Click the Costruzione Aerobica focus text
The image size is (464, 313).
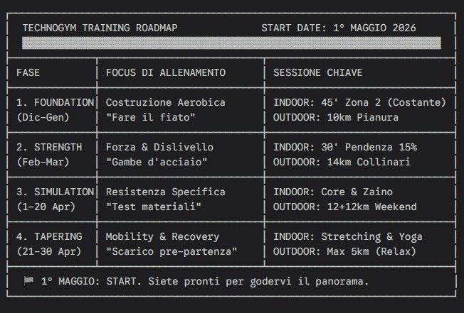coord(166,103)
